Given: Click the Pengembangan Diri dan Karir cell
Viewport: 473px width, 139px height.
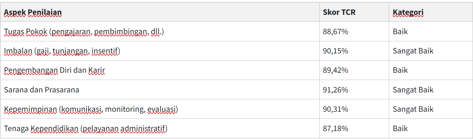Looking at the screenshot, I should (x=54, y=70).
